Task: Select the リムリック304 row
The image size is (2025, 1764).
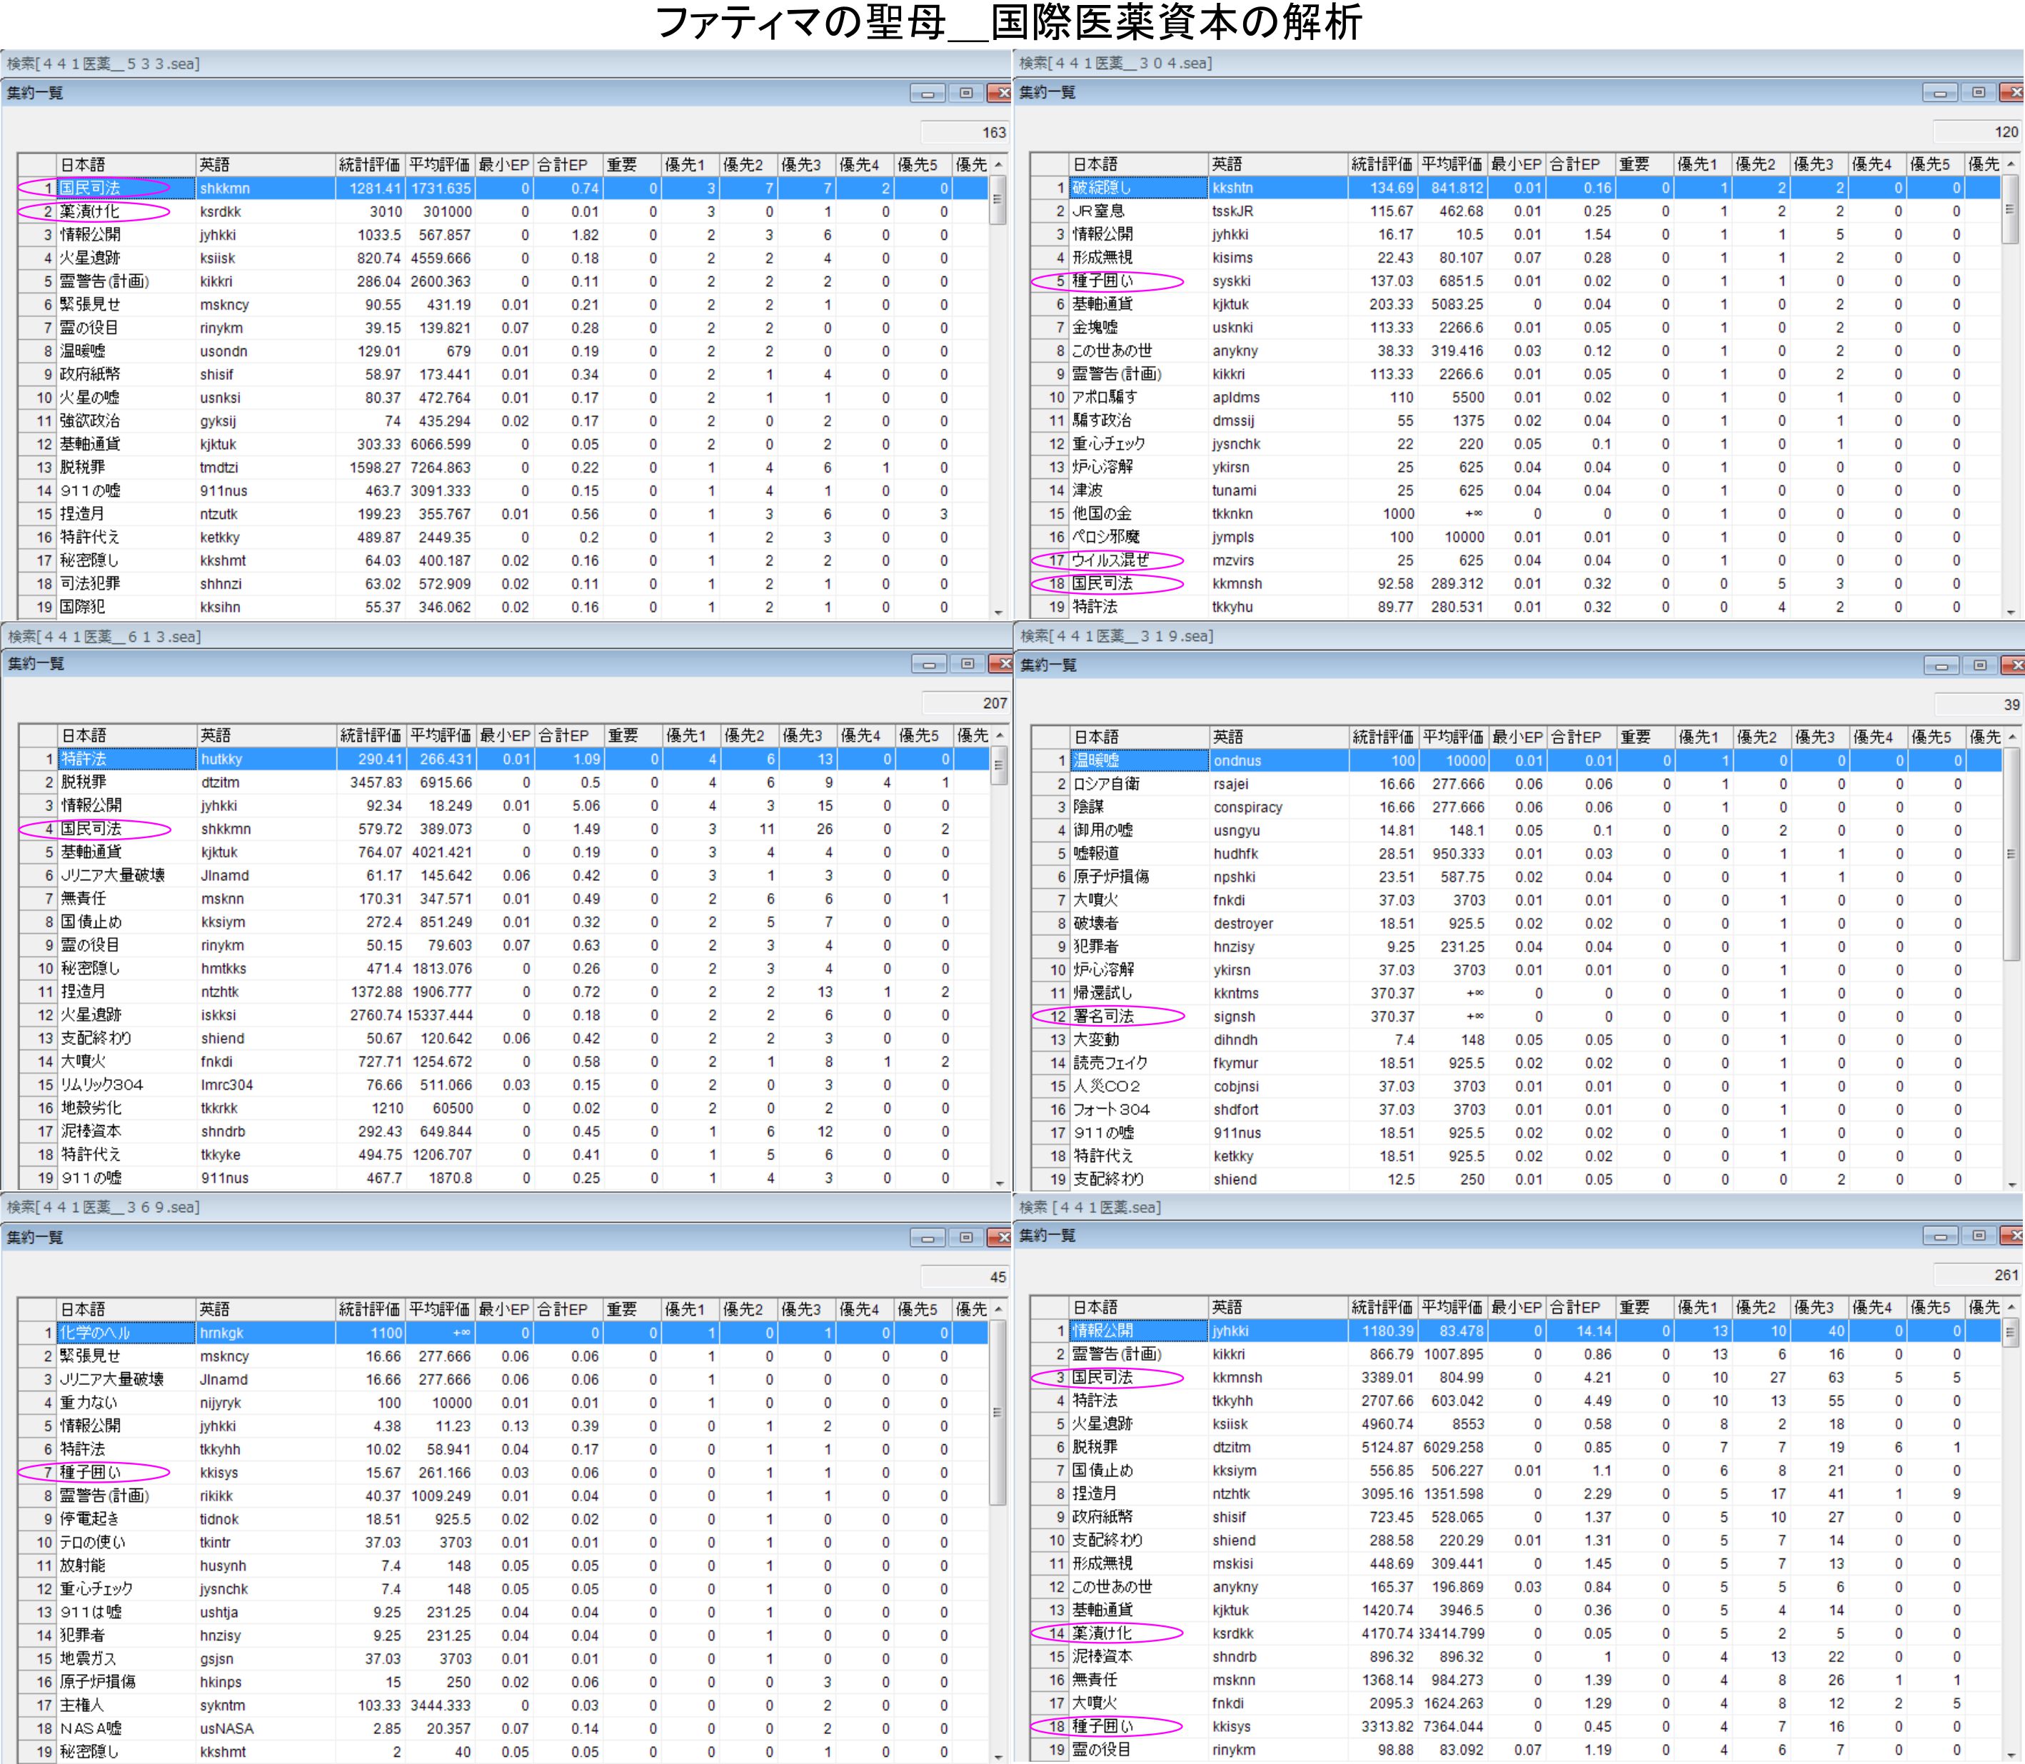Action: [x=102, y=1085]
